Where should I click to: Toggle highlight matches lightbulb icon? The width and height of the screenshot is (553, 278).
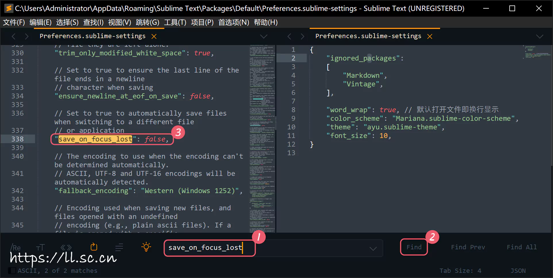(146, 247)
